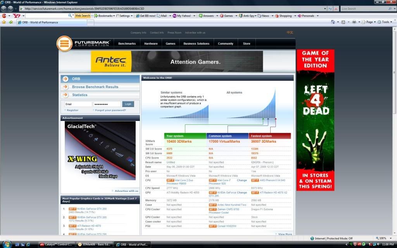Click the Live Search magnifier icon
The height and width of the screenshot is (248, 397).
click(x=390, y=9)
